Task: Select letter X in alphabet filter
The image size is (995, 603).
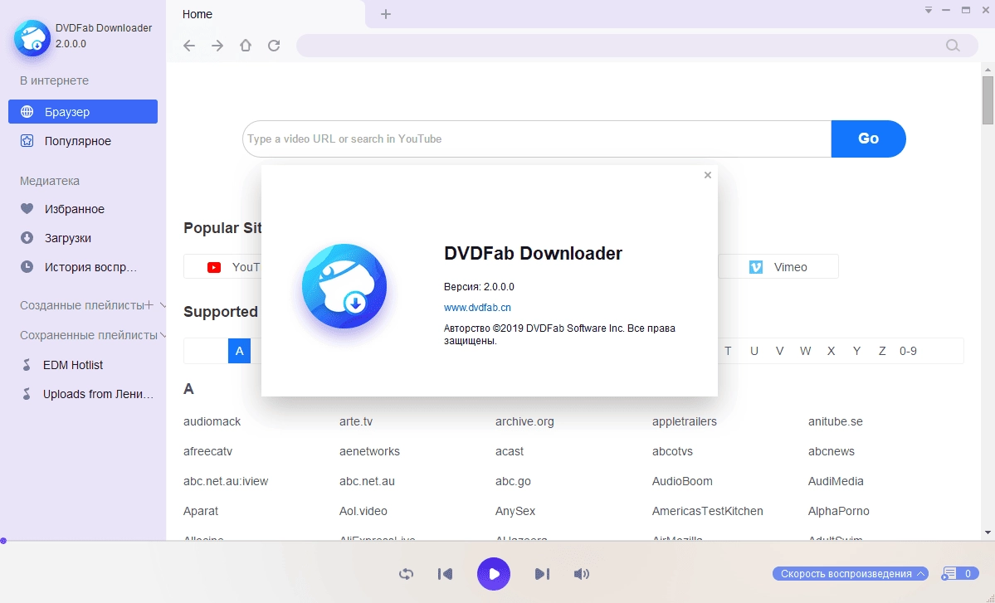Action: click(831, 351)
